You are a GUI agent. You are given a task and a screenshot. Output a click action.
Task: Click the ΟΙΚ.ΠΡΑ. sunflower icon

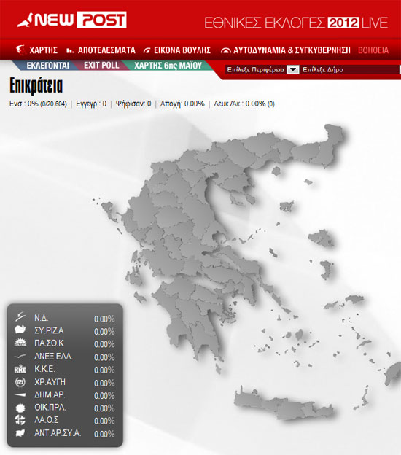20,408
